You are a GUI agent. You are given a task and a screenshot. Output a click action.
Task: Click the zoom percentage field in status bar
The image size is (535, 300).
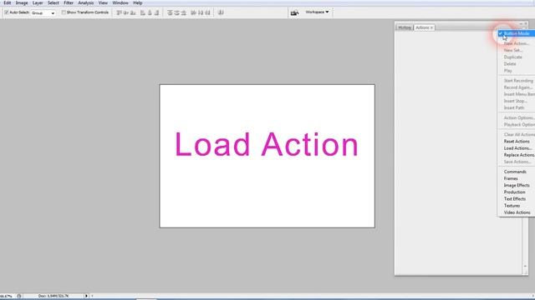coord(7,297)
